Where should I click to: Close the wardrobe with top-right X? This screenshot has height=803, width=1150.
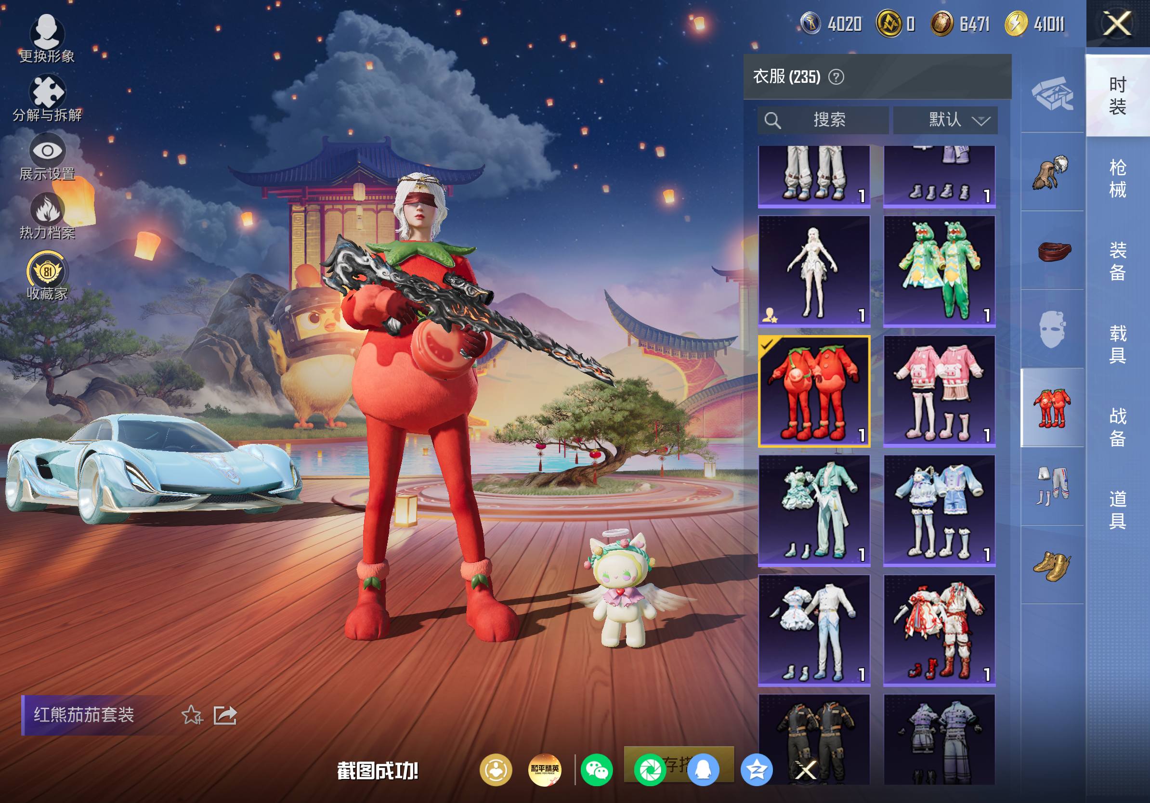1117,24
